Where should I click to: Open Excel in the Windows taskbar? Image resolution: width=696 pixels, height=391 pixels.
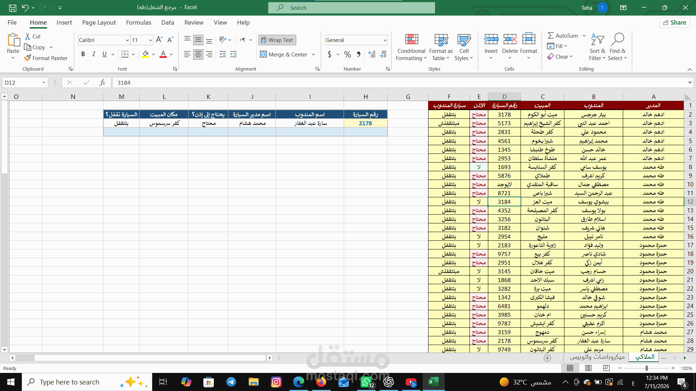tap(433, 382)
